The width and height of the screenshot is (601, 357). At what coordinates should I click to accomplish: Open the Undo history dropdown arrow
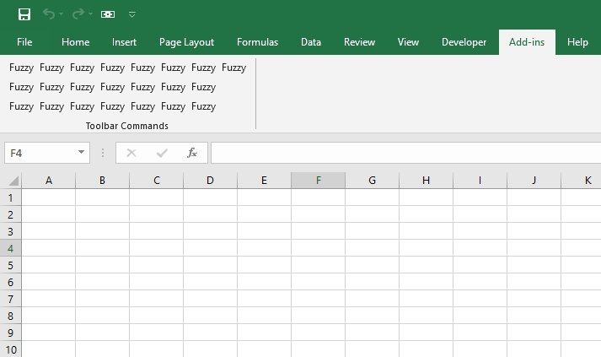pyautogui.click(x=62, y=14)
